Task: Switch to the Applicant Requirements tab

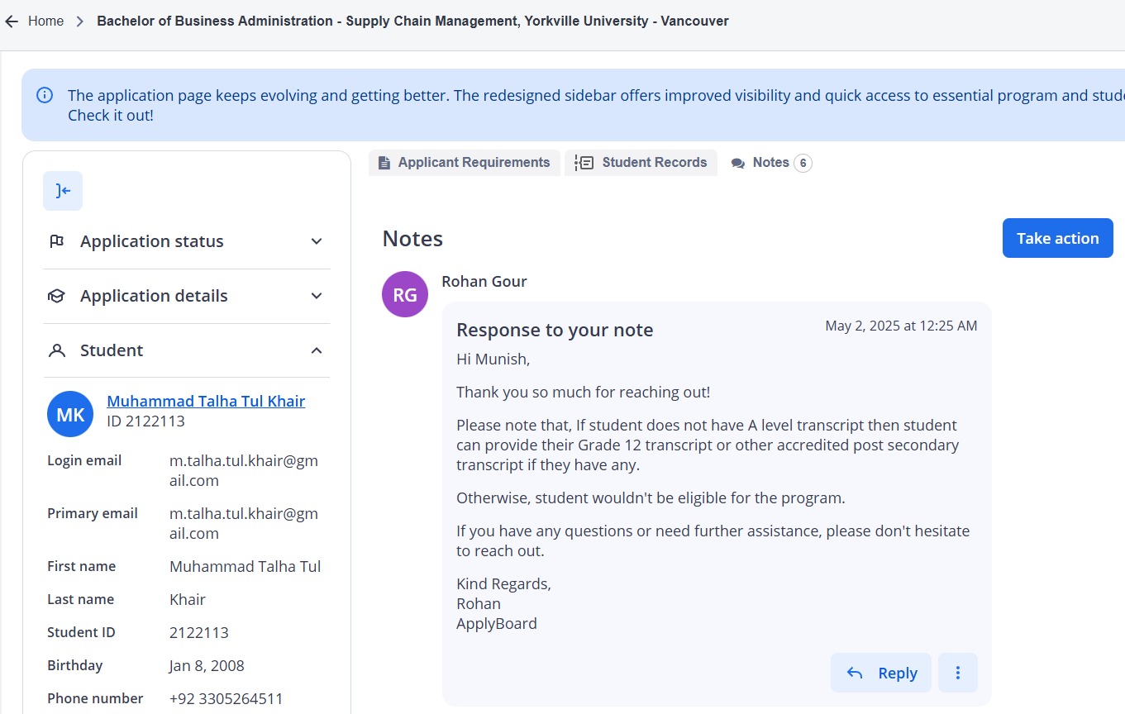Action: [465, 163]
